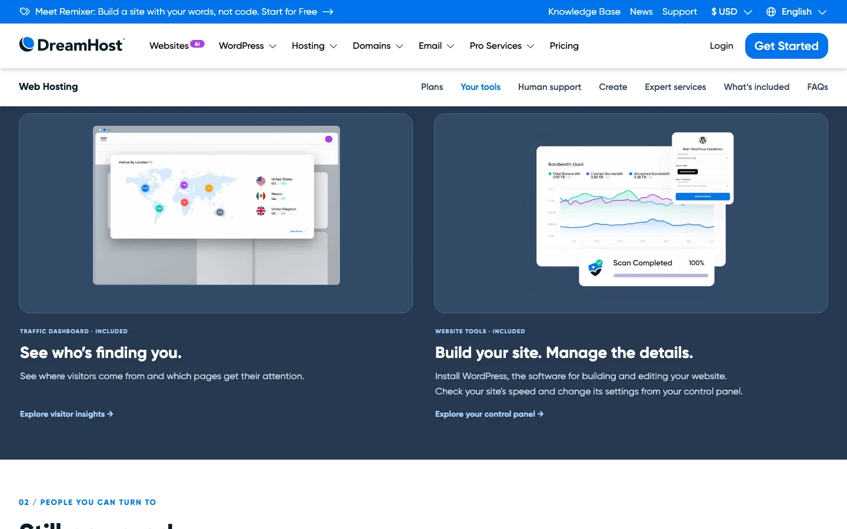Click the tag icon in the Remixer banner

pos(25,12)
